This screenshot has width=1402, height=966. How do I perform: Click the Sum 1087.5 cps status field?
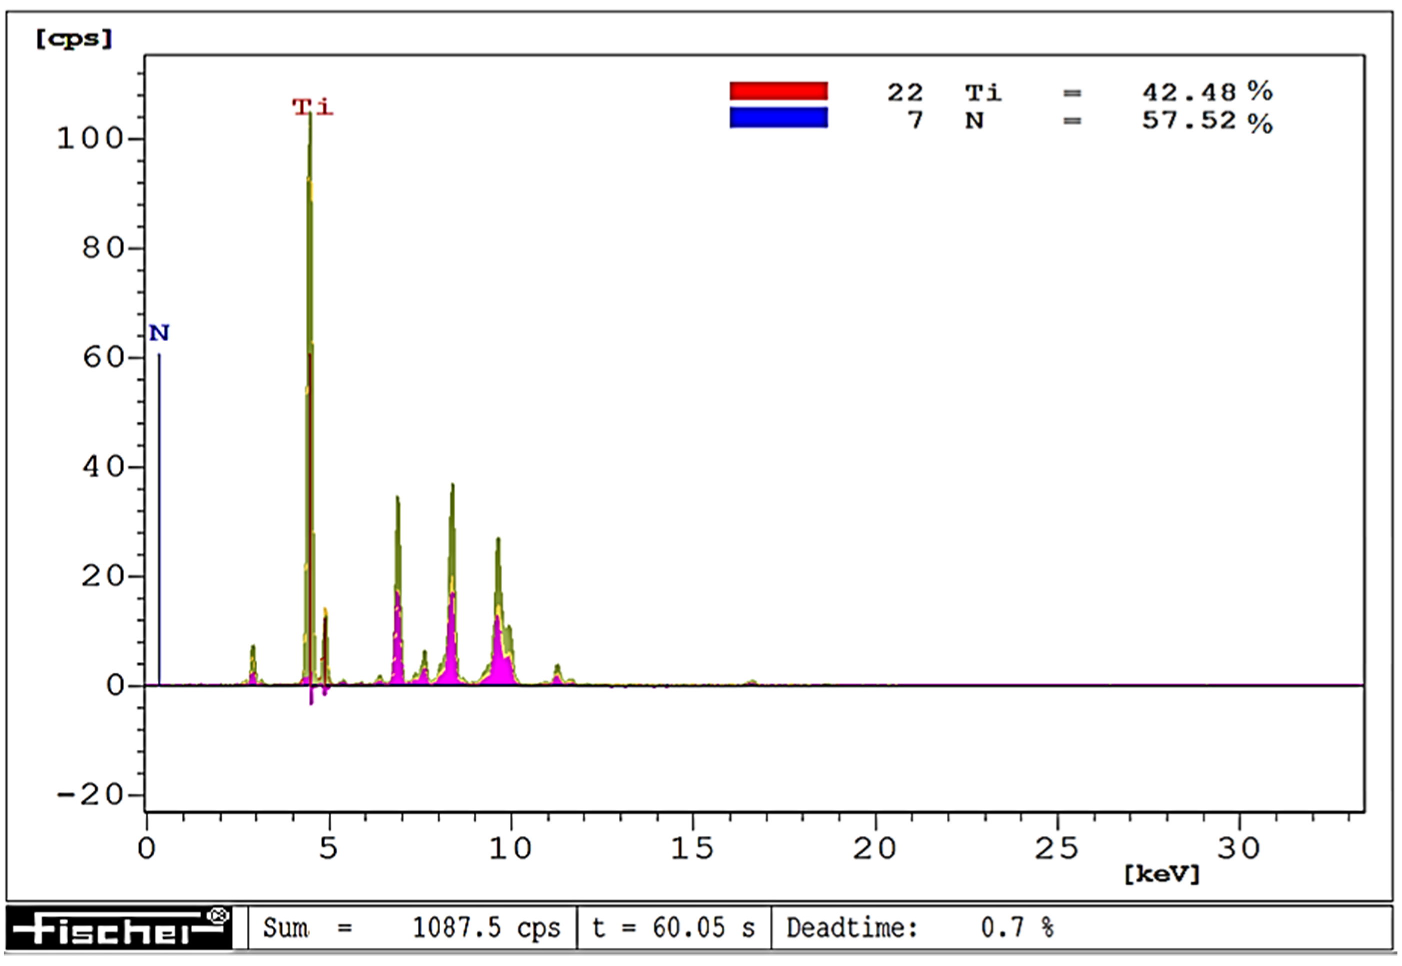(x=411, y=928)
